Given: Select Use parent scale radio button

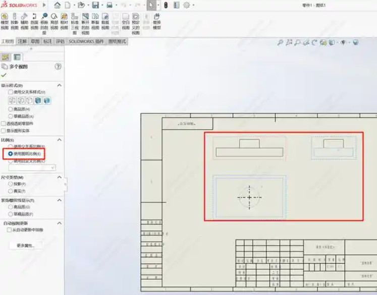Looking at the screenshot, I should pos(10,146).
